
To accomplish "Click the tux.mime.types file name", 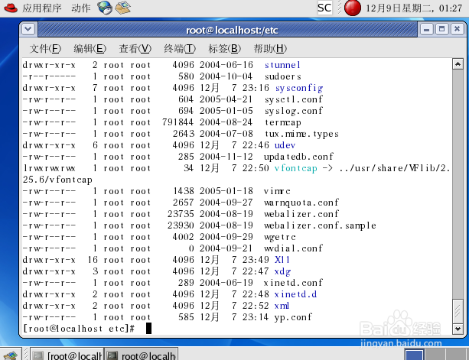I will click(301, 135).
